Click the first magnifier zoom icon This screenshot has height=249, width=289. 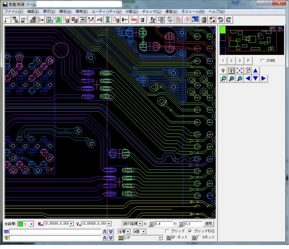click(x=224, y=78)
